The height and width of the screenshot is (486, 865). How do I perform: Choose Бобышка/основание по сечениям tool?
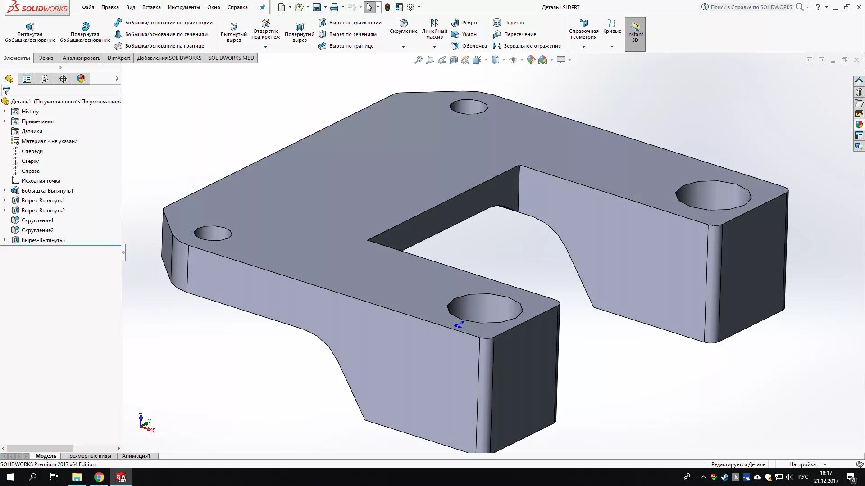(x=161, y=34)
